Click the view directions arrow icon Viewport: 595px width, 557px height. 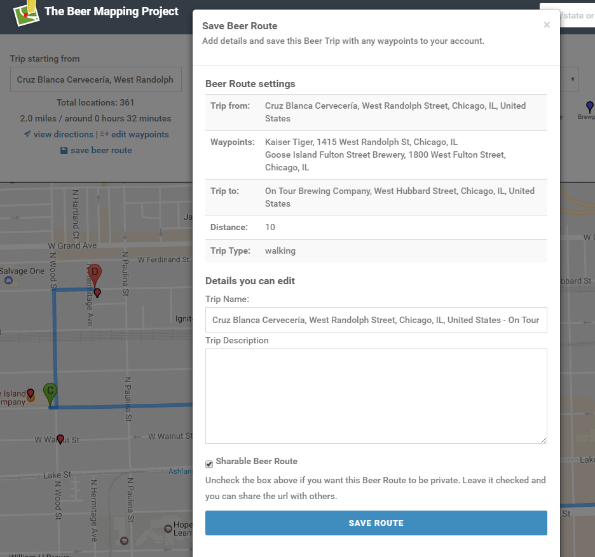(27, 134)
